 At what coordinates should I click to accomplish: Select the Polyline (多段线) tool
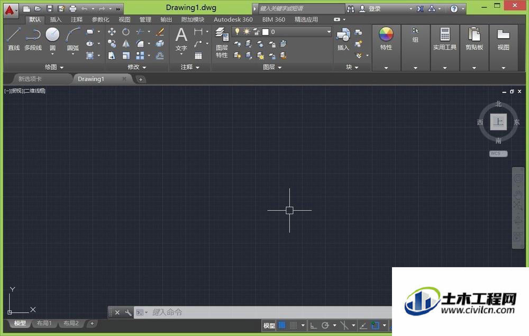click(x=33, y=39)
